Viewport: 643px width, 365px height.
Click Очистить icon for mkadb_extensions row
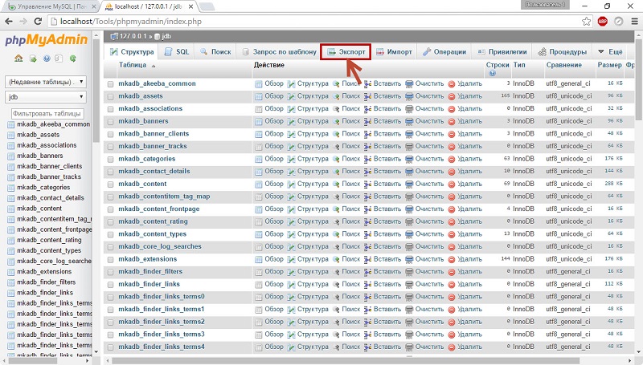click(x=409, y=259)
